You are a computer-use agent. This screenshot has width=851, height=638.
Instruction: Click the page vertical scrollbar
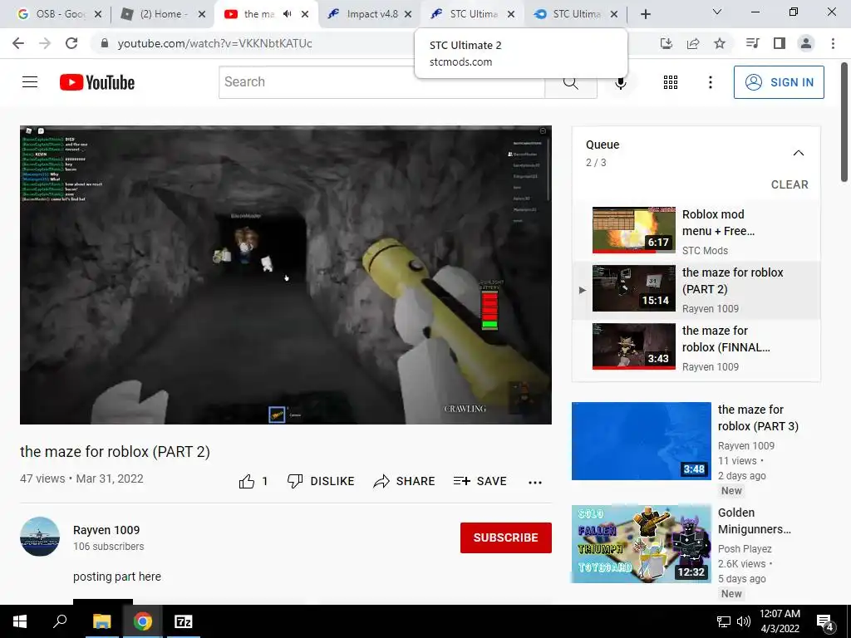pos(844,121)
